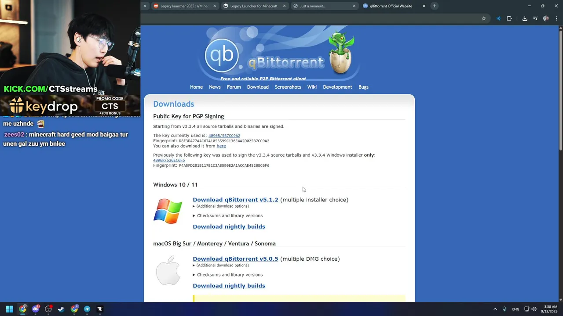Click the microphone icon in system tray
563x316 pixels.
click(x=505, y=309)
